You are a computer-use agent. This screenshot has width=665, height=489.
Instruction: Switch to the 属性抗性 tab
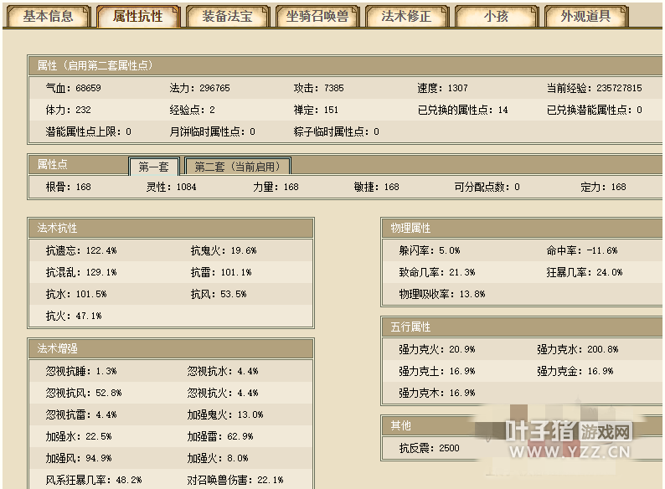[137, 16]
